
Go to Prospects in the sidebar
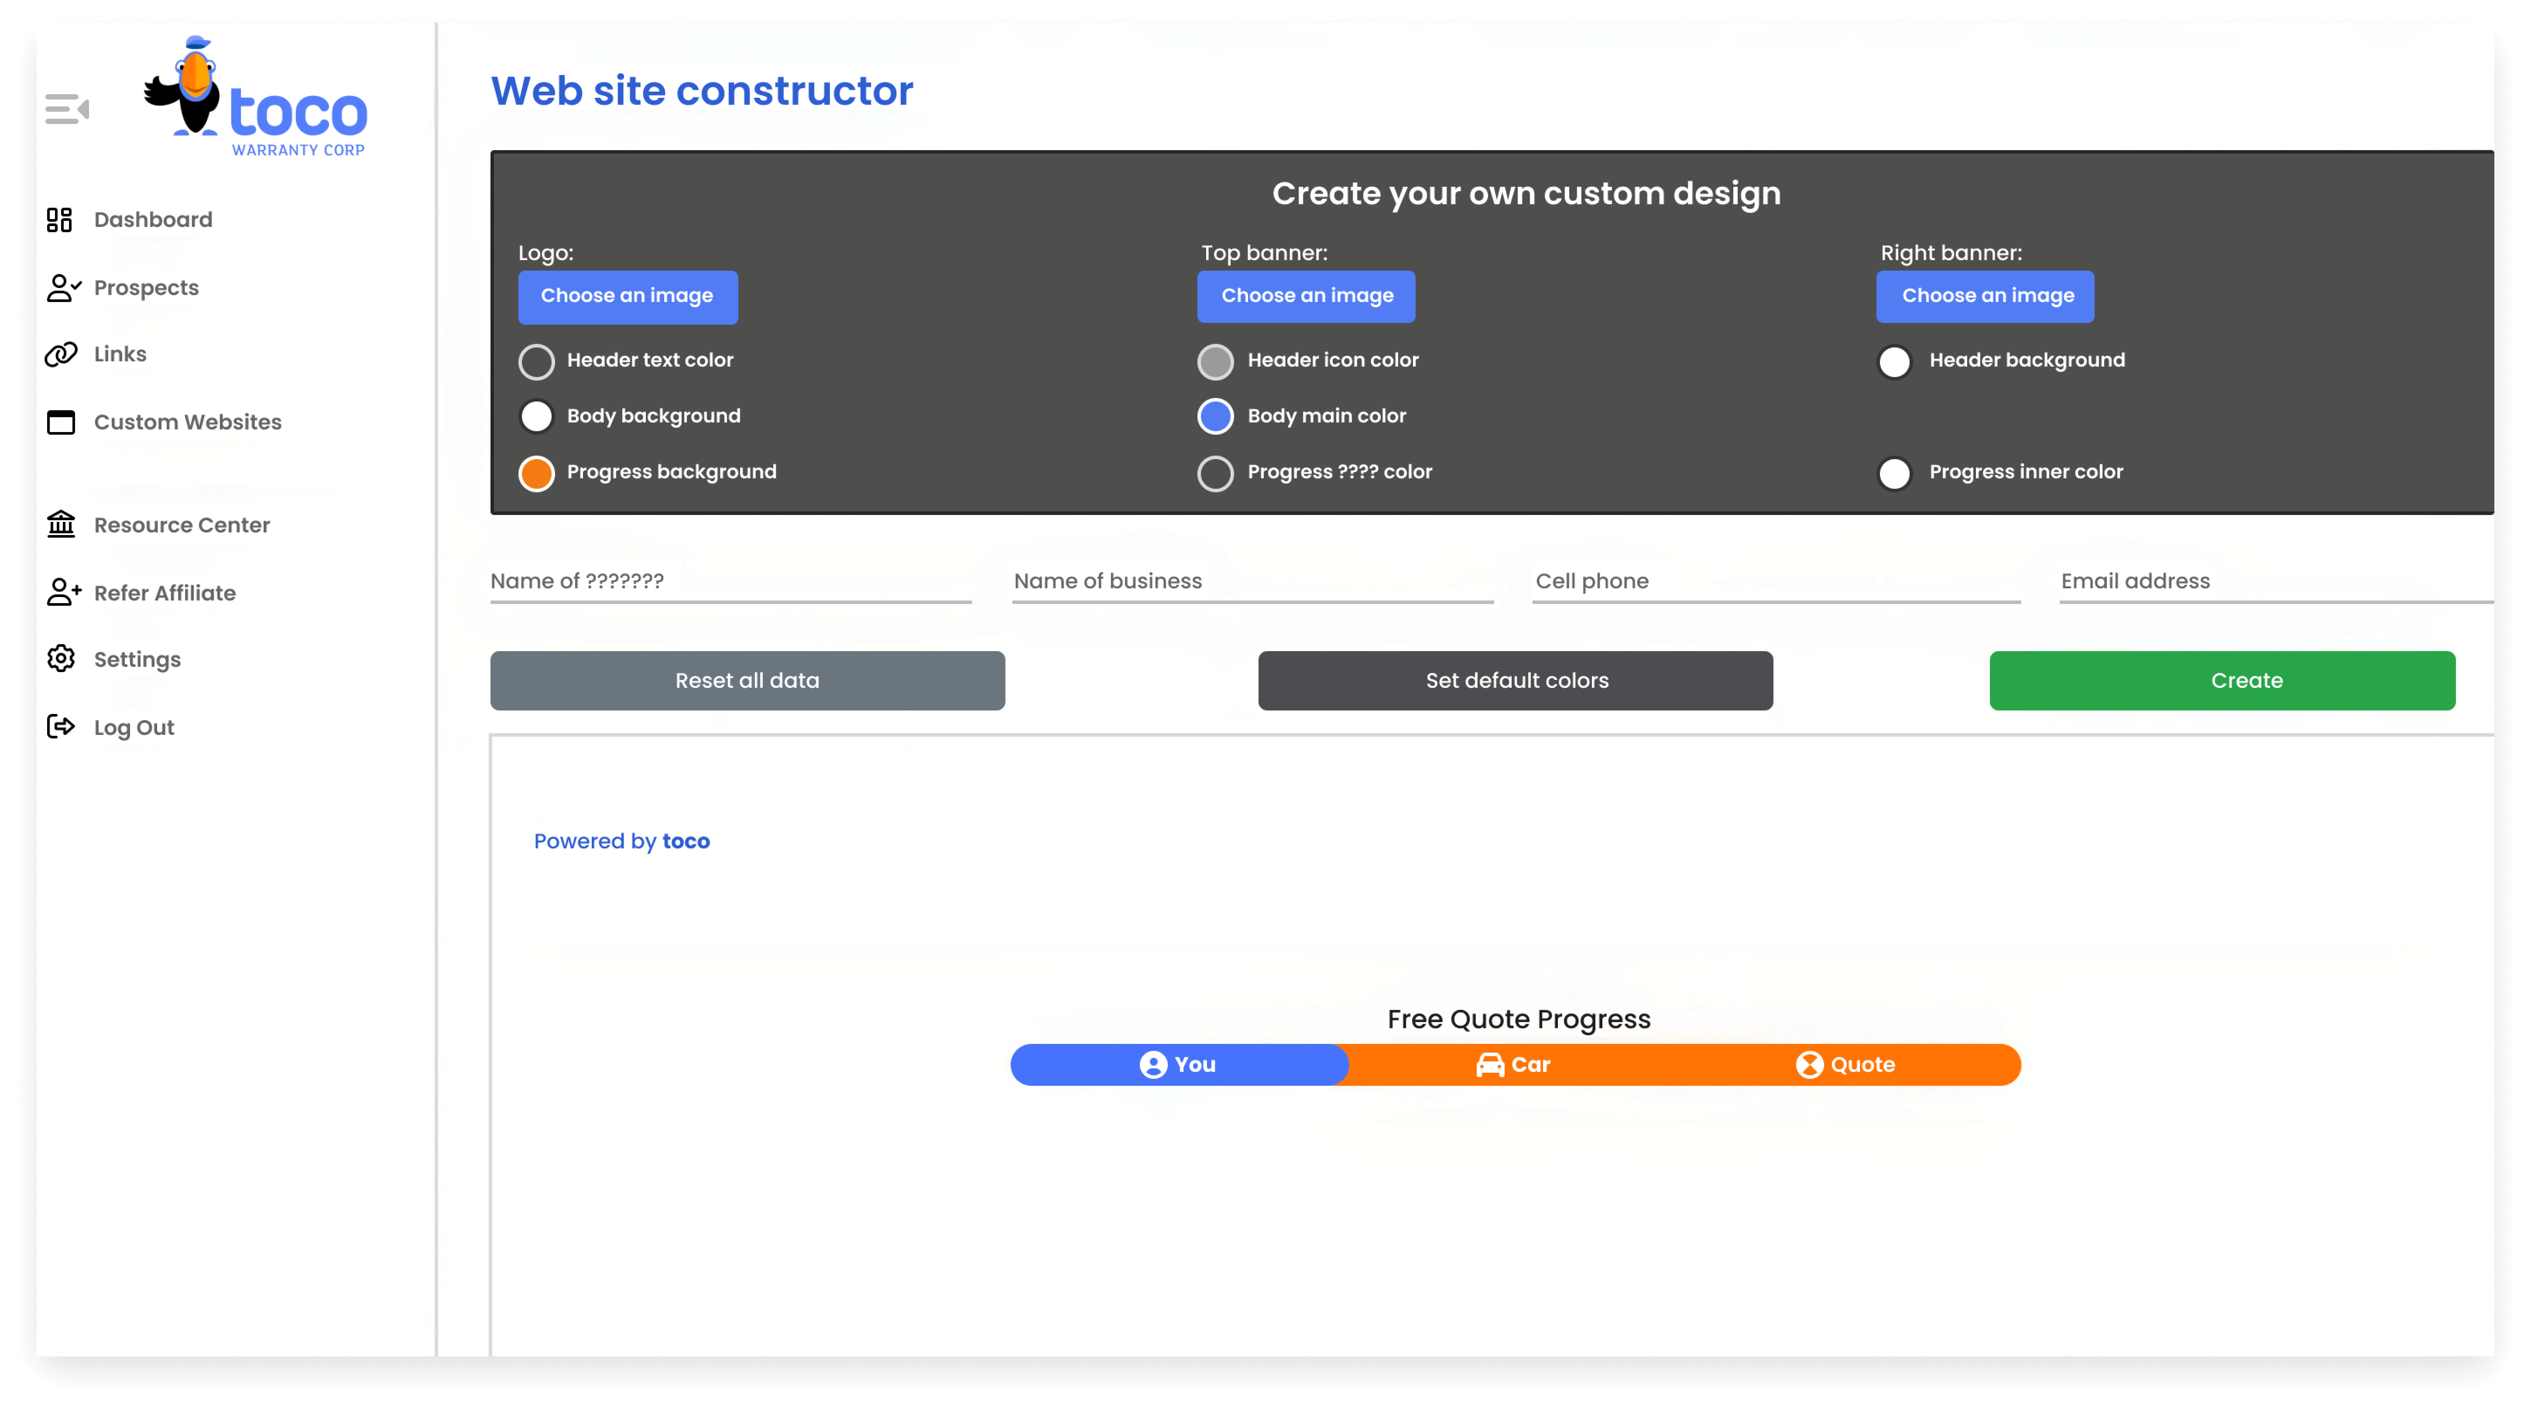[x=146, y=288]
